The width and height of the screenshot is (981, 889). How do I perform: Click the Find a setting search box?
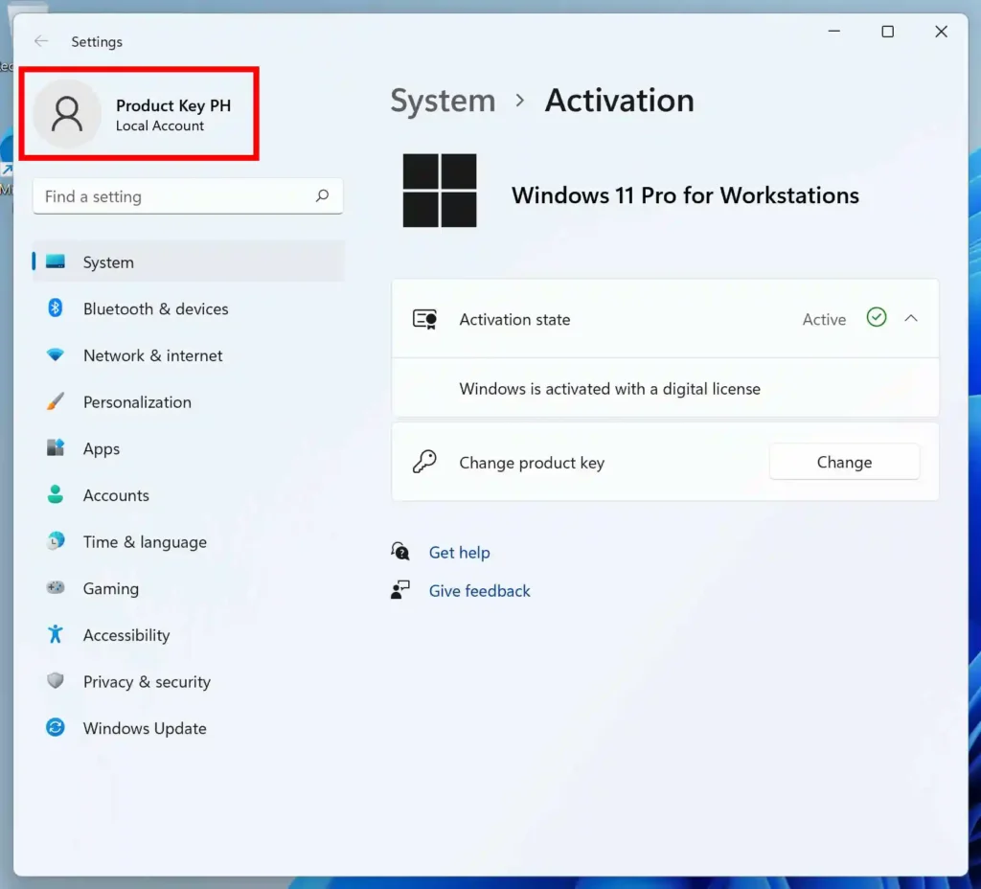click(x=188, y=196)
